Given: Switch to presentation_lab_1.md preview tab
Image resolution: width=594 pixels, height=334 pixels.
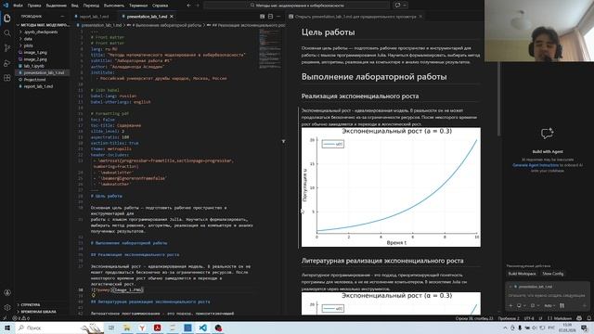Looking at the screenshot, I should (x=355, y=17).
